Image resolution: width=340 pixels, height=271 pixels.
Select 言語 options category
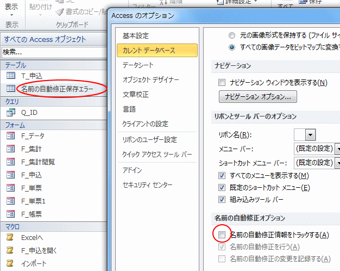(157, 109)
